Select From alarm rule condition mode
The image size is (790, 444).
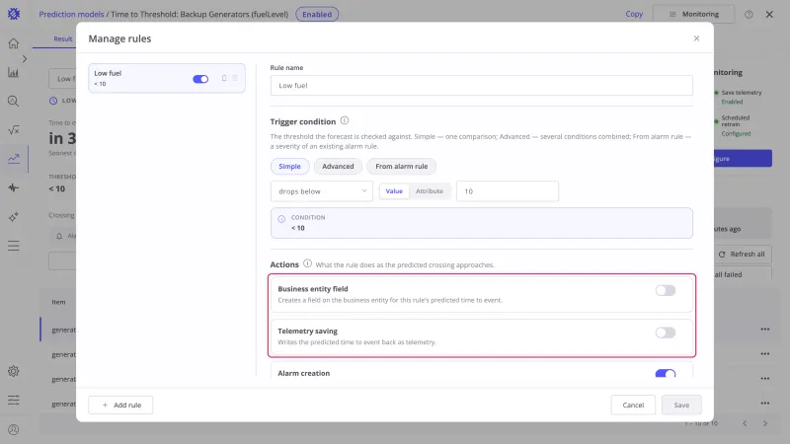(x=402, y=166)
